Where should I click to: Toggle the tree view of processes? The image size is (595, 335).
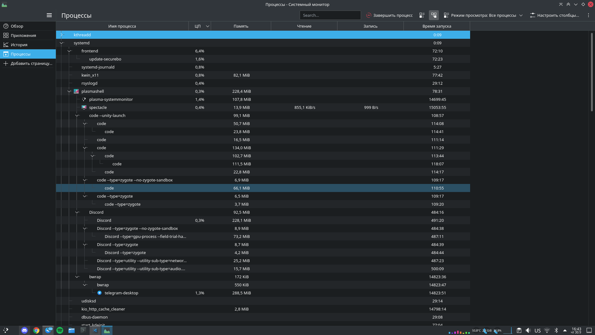point(434,15)
